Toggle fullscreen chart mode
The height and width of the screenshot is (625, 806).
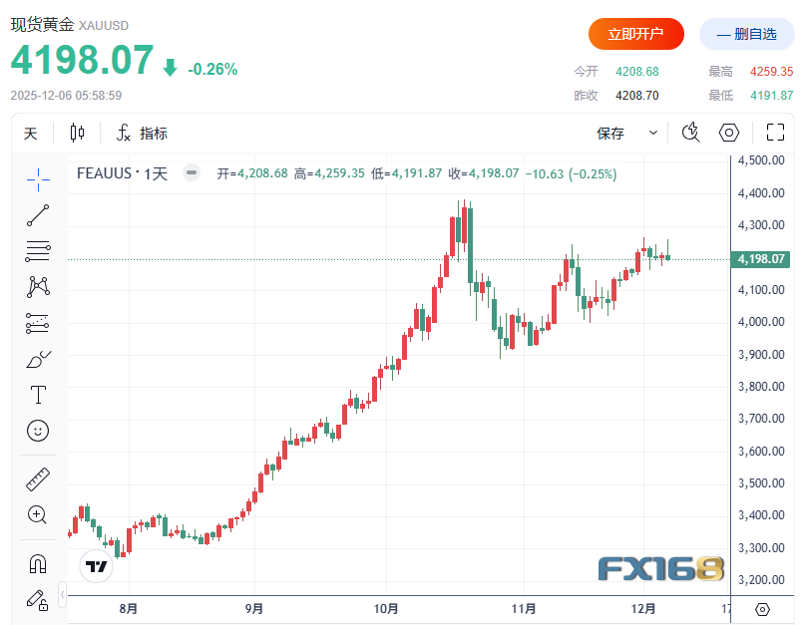pyautogui.click(x=775, y=133)
